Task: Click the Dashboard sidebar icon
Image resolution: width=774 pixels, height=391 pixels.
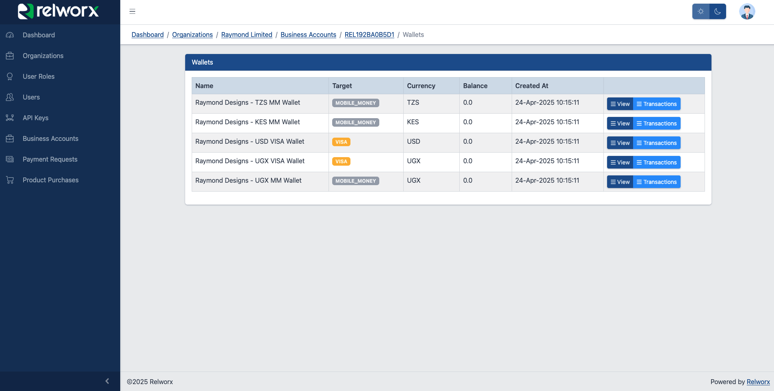Action: [x=10, y=35]
